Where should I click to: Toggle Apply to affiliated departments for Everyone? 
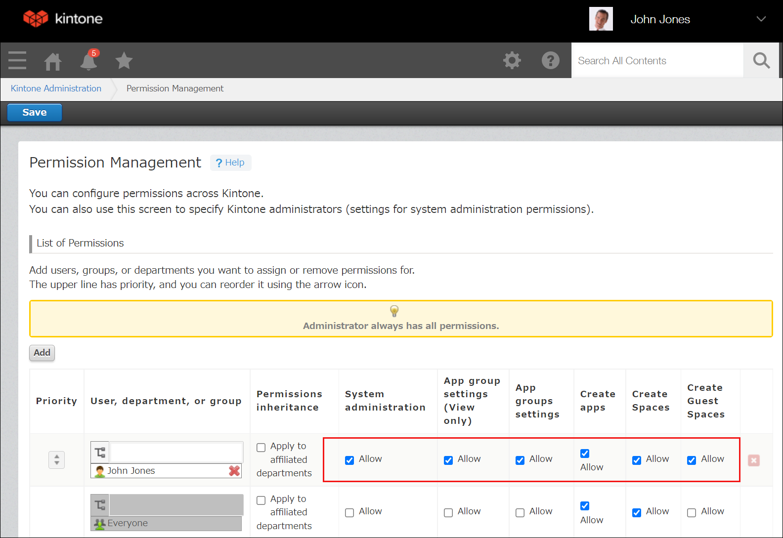(261, 500)
